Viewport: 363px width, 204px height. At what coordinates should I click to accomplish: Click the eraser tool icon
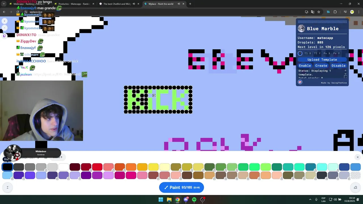point(355,187)
